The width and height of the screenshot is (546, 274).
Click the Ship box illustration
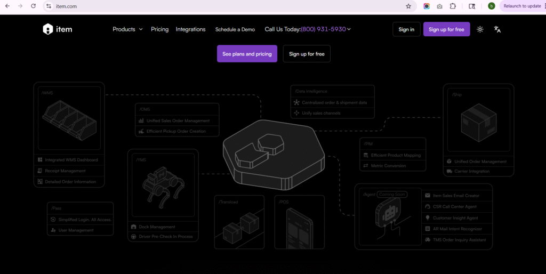pos(478,123)
